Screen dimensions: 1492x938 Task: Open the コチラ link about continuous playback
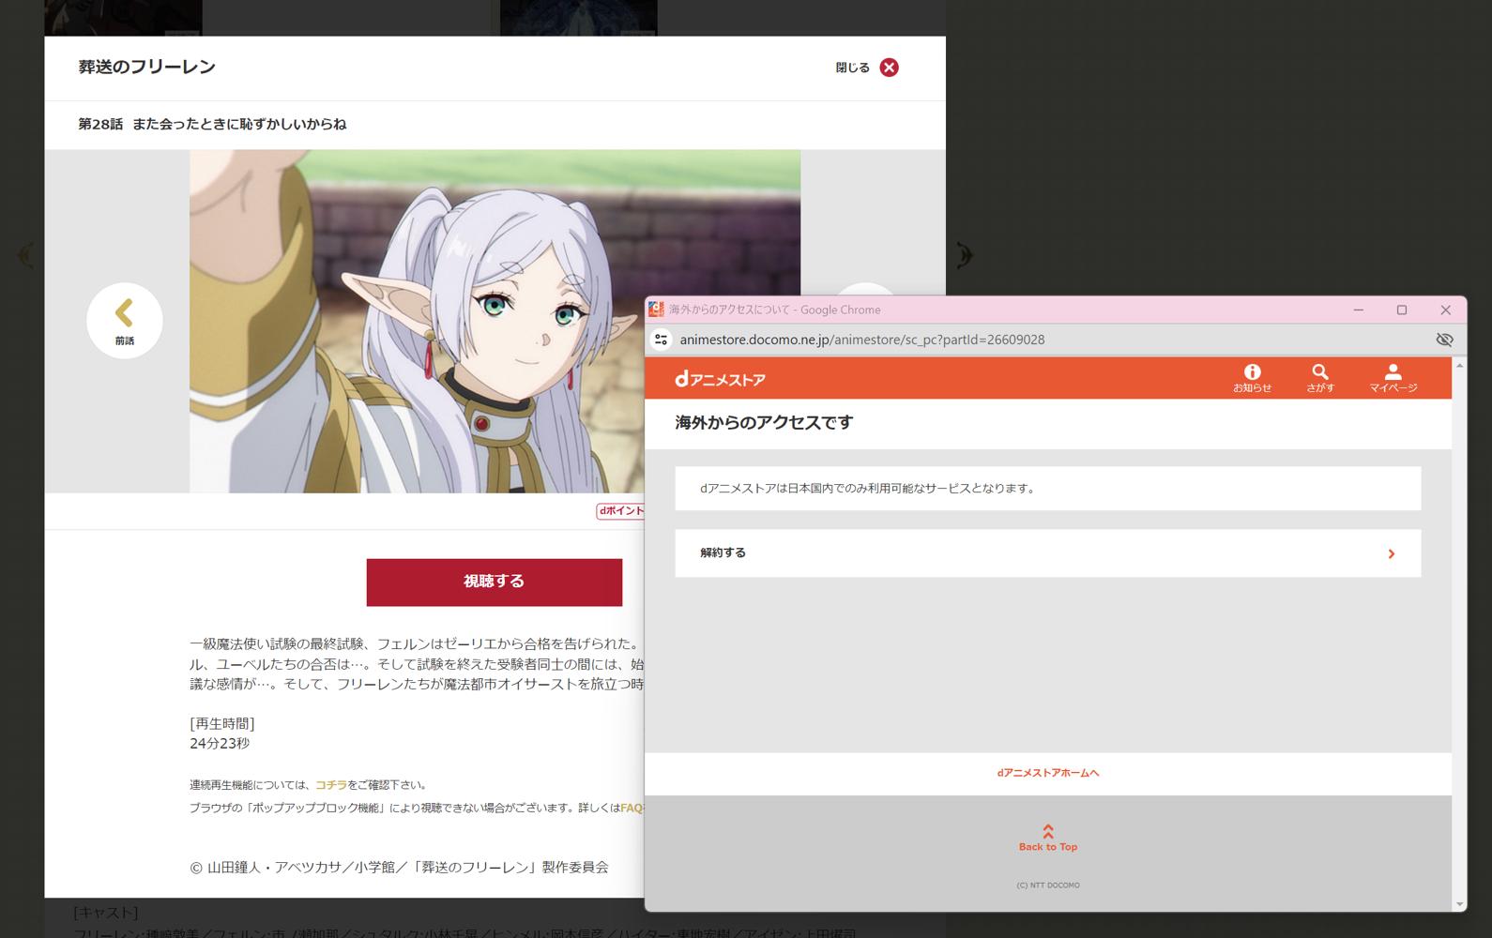tap(331, 785)
